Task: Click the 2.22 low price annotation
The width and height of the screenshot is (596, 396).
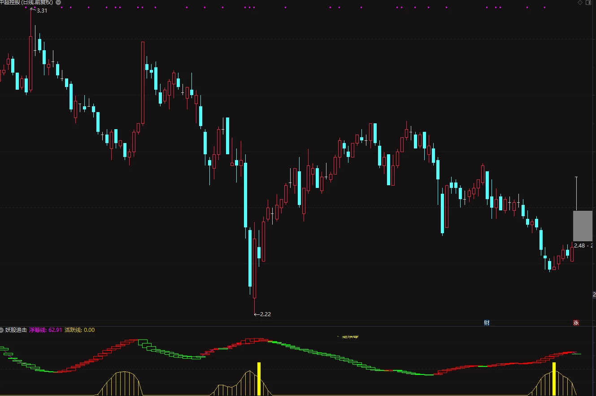Action: tap(263, 314)
